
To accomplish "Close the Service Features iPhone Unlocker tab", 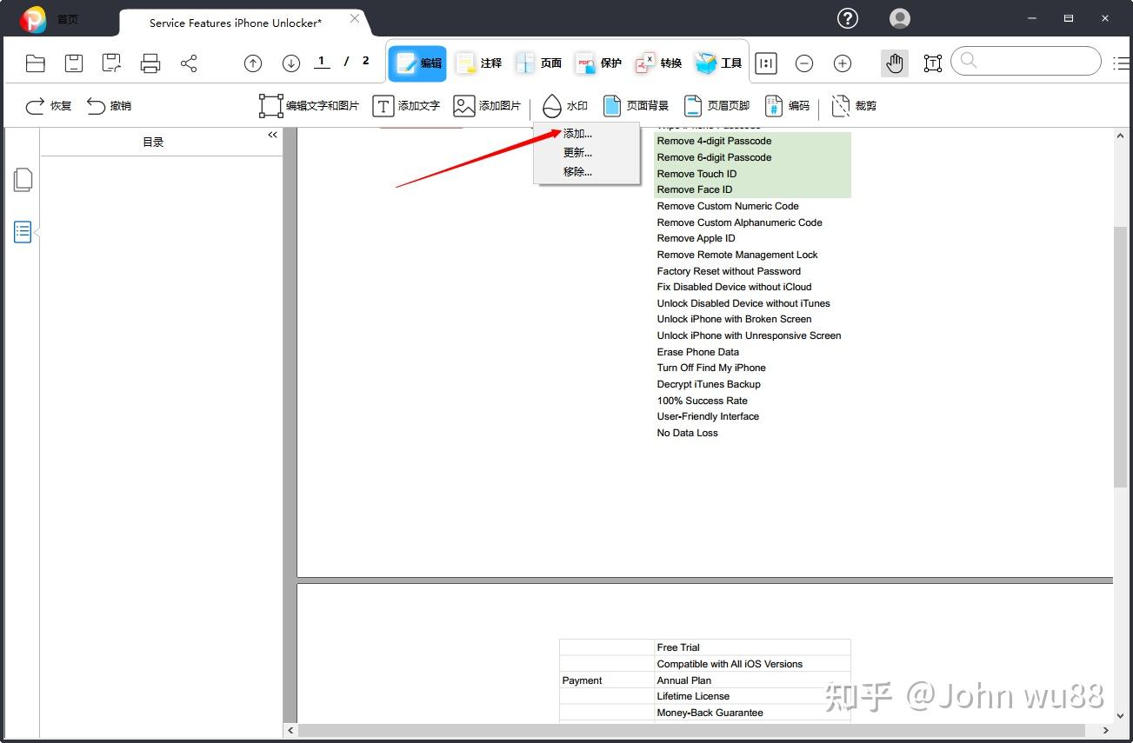I will click(x=354, y=18).
